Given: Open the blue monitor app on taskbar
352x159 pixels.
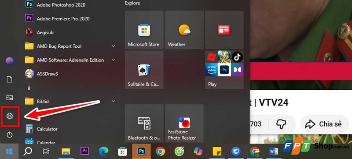Looking at the screenshot, I should tap(236, 152).
